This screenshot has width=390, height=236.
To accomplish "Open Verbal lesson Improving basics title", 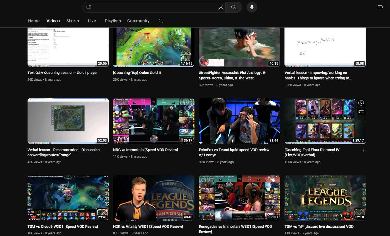I will click(318, 75).
